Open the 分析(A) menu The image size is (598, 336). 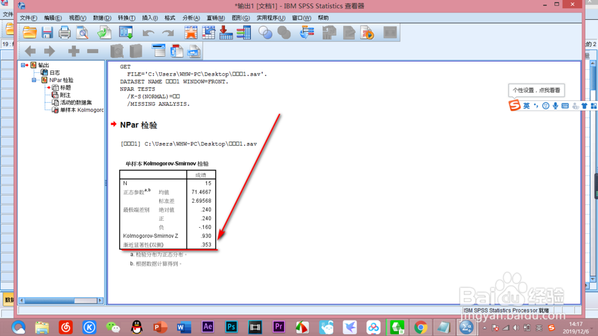(191, 18)
